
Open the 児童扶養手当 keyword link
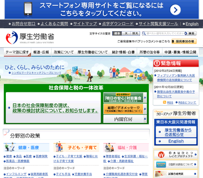[x=83, y=174]
